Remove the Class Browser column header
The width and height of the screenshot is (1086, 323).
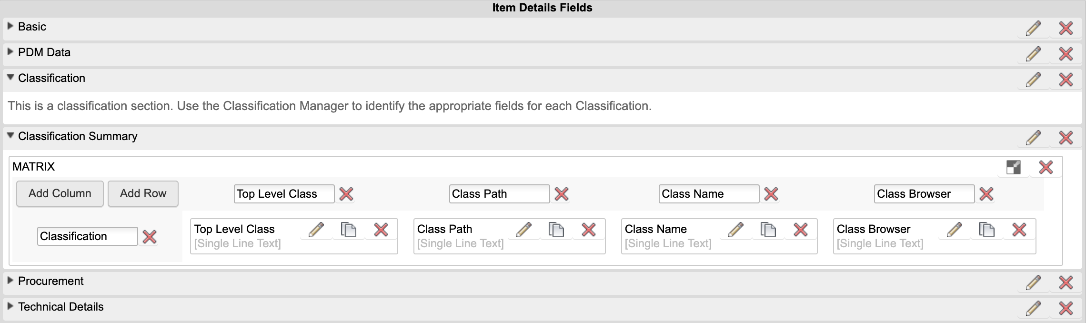coord(986,194)
